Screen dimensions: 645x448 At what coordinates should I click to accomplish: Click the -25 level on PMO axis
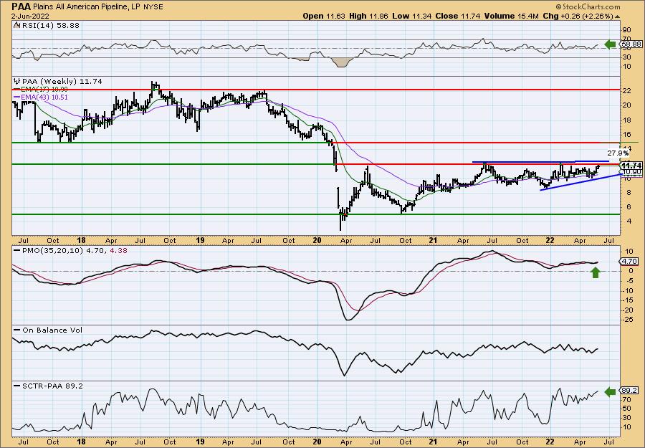click(628, 319)
